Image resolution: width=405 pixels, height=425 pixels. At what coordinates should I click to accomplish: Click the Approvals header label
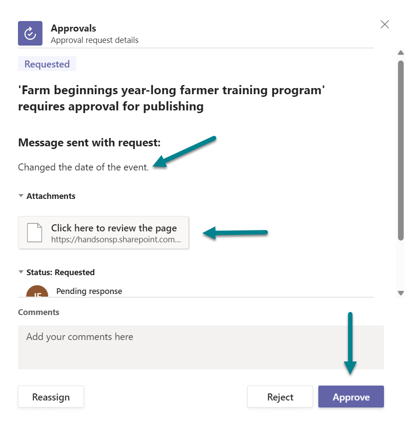coord(73,28)
